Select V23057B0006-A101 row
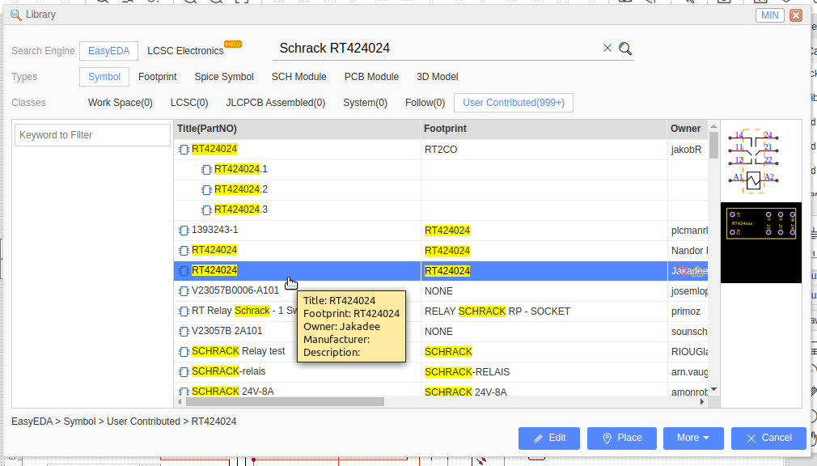 441,291
